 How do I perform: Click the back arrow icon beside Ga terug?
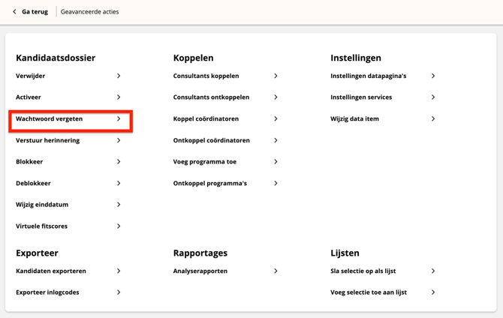14,12
